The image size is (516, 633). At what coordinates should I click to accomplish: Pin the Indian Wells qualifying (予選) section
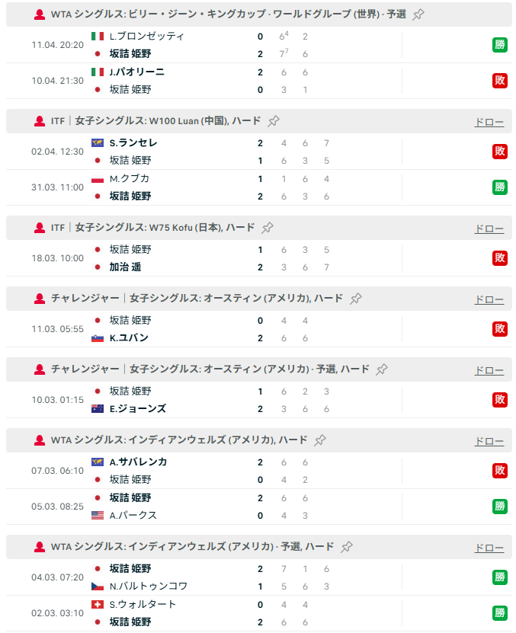coord(347,547)
